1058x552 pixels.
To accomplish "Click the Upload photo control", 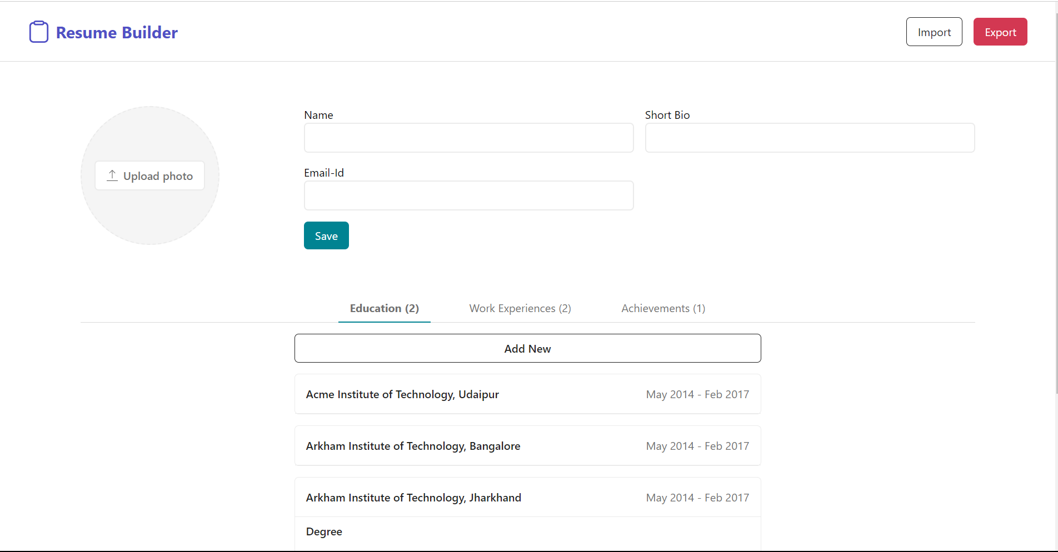I will pos(149,175).
